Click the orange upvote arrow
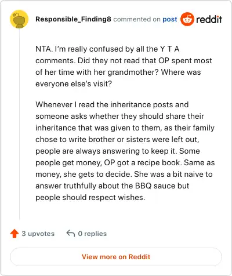The height and width of the screenshot is (276, 232). tap(14, 234)
